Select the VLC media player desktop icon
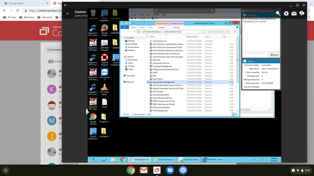 [x=104, y=89]
